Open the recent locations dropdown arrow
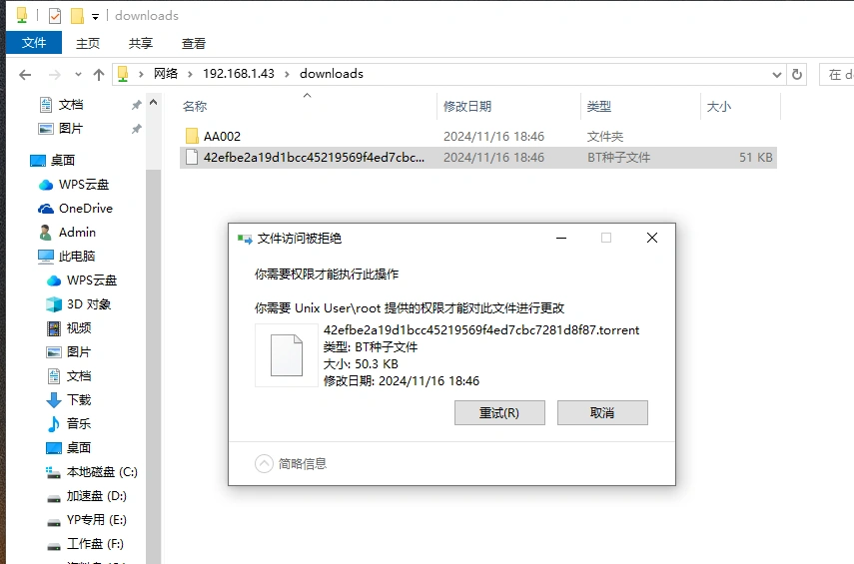 (x=77, y=75)
